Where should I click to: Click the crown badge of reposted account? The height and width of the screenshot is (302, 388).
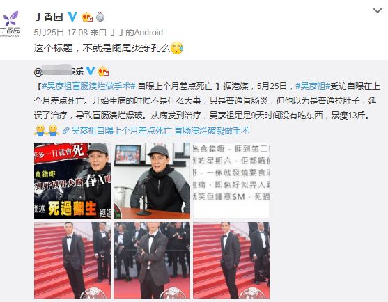pos(103,72)
